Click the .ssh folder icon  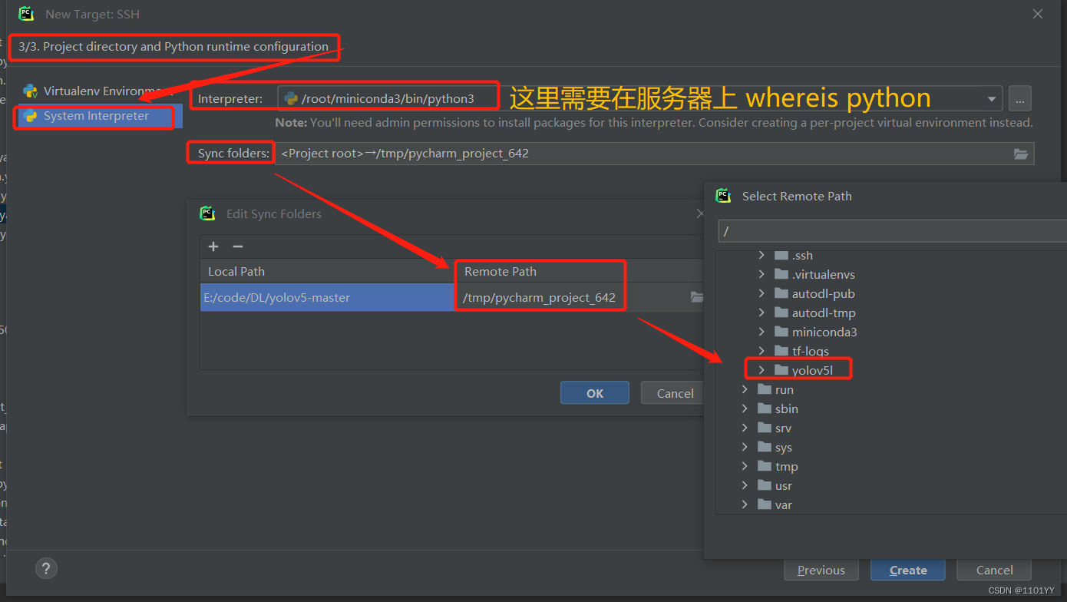point(781,255)
